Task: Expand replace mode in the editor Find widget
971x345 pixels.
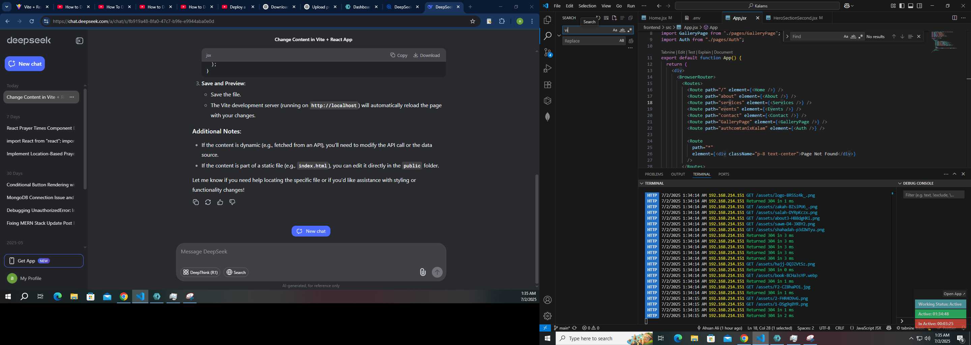Action: pos(787,36)
